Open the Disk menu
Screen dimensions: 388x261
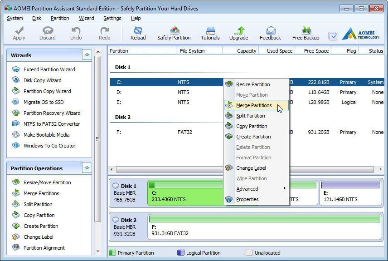click(x=37, y=18)
